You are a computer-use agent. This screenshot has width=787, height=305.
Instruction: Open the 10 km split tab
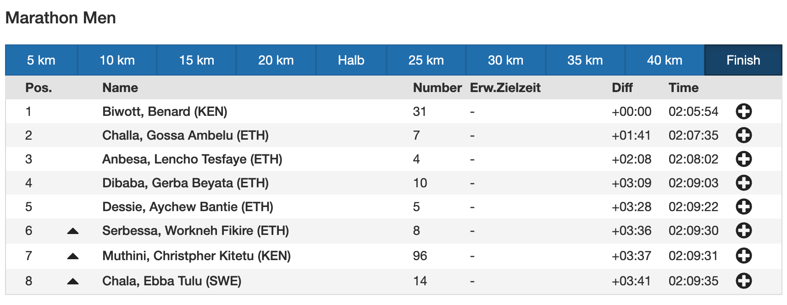pyautogui.click(x=117, y=60)
